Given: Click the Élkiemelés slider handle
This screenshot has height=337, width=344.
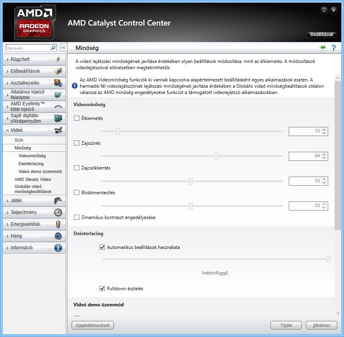Looking at the screenshot, I should (118, 131).
